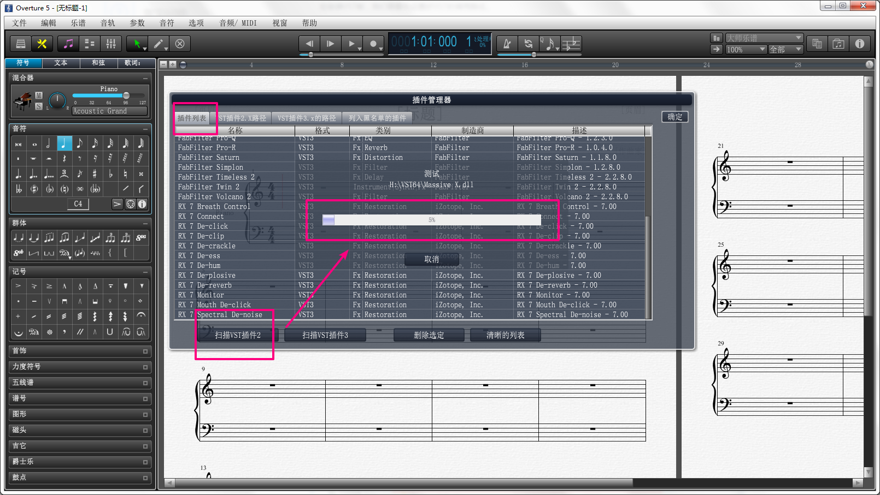Switch to VST插件3.x的路径 tab

click(x=307, y=118)
